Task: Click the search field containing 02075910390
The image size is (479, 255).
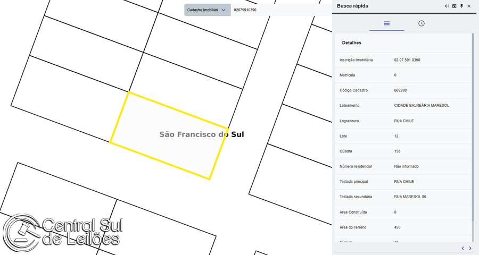Action: pos(281,10)
